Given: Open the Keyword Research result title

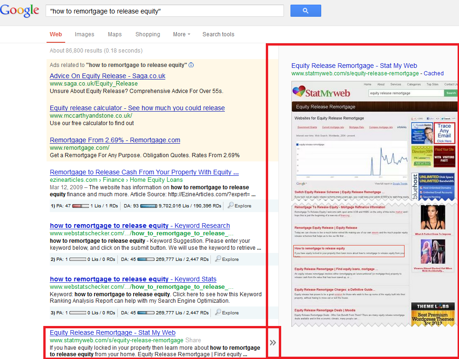Looking at the screenshot, I should pyautogui.click(x=140, y=226).
